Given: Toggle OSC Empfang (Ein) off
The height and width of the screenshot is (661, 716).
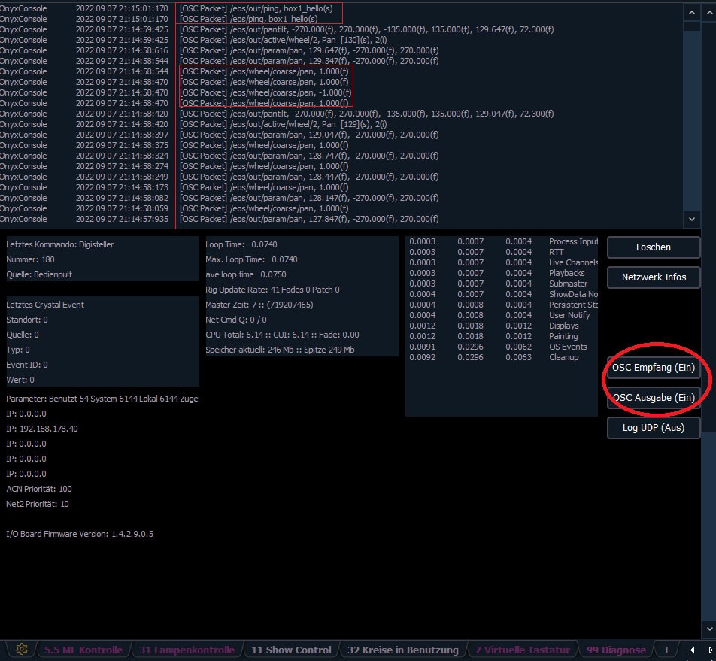Looking at the screenshot, I should pyautogui.click(x=653, y=368).
